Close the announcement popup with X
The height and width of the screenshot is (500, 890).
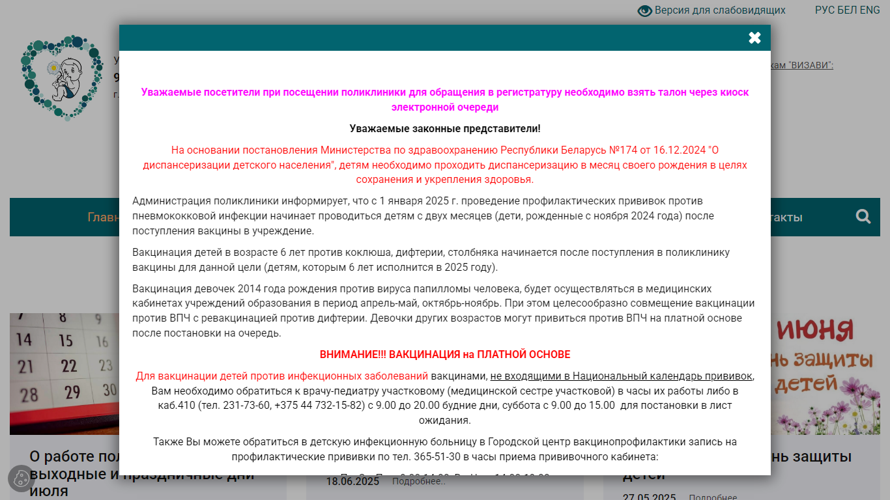coord(754,38)
